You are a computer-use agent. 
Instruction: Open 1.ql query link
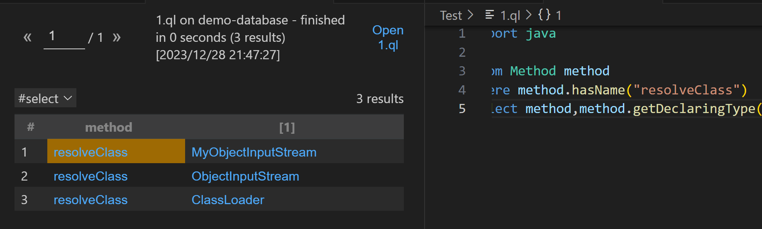(x=388, y=37)
